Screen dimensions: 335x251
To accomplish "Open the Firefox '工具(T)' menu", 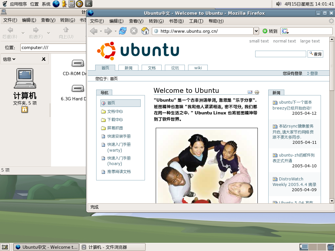I will tap(196, 21).
